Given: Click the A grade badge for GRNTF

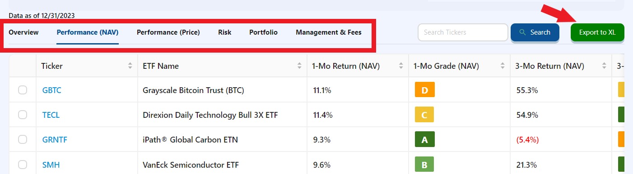Looking at the screenshot, I should pos(424,140).
